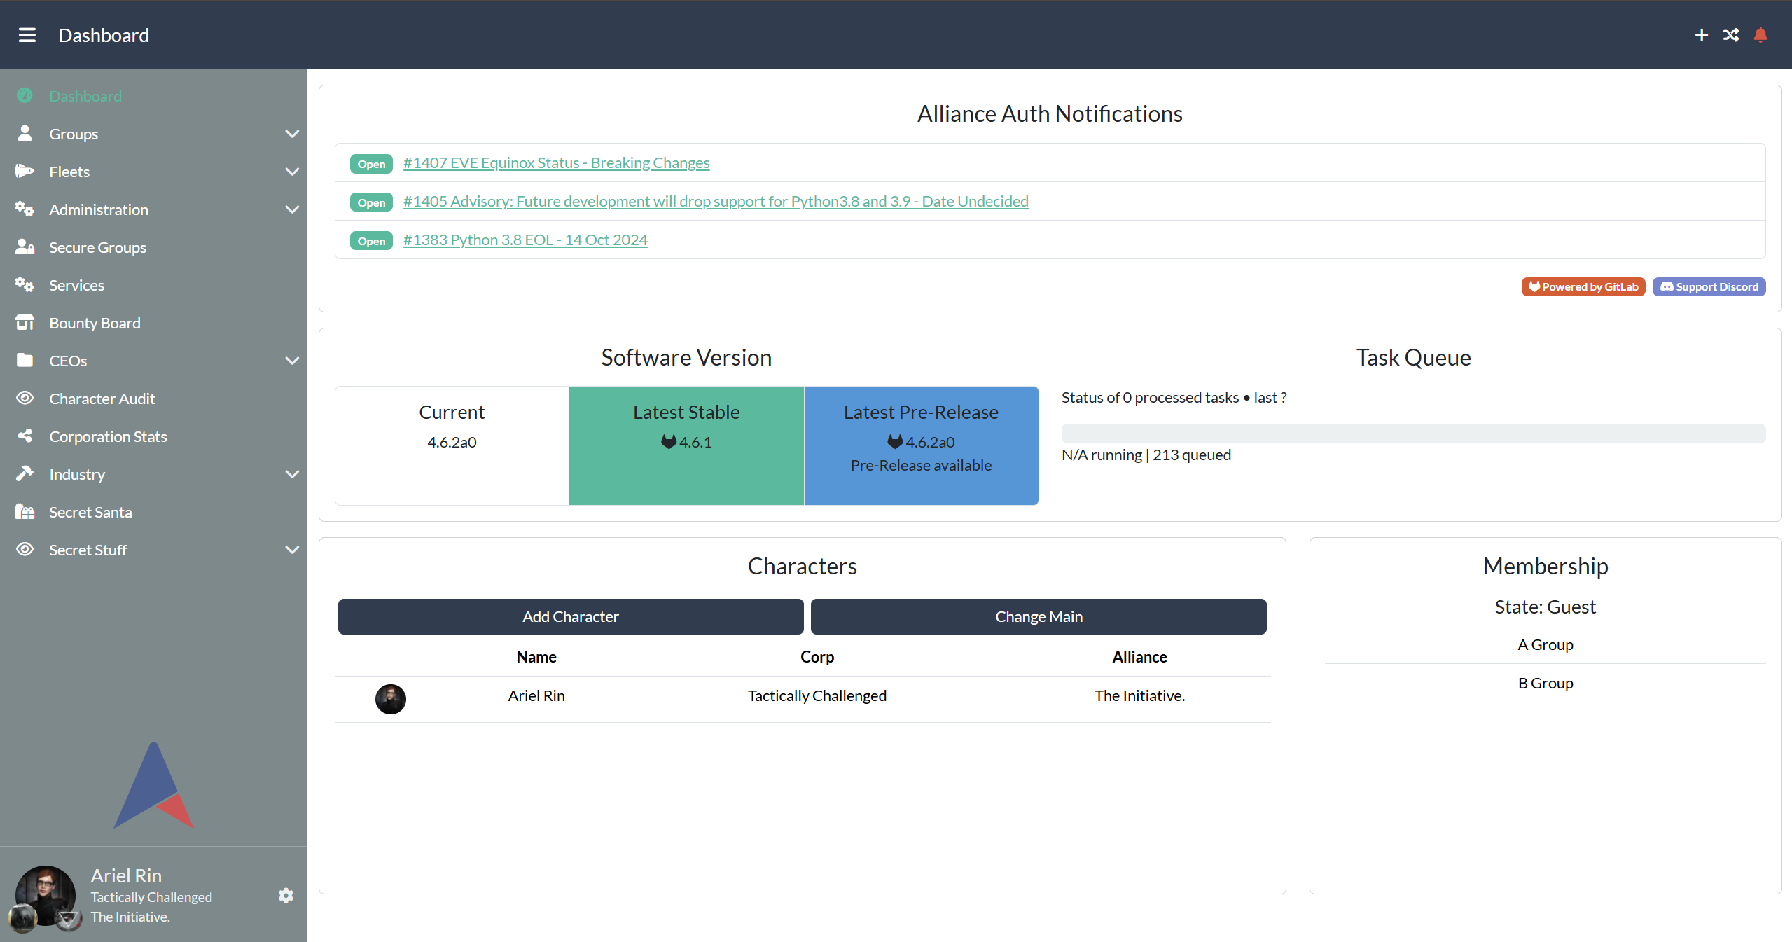The width and height of the screenshot is (1792, 942).
Task: Open the red notification bell
Action: click(x=1760, y=35)
